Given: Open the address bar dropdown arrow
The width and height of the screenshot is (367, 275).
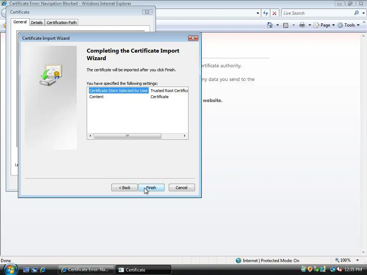Looking at the screenshot, I should click(258, 13).
